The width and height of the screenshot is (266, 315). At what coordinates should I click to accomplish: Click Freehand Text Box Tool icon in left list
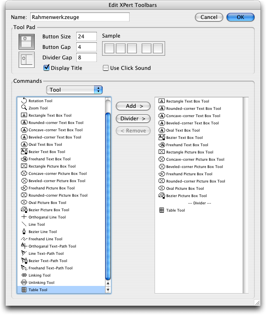pyautogui.click(x=24, y=159)
